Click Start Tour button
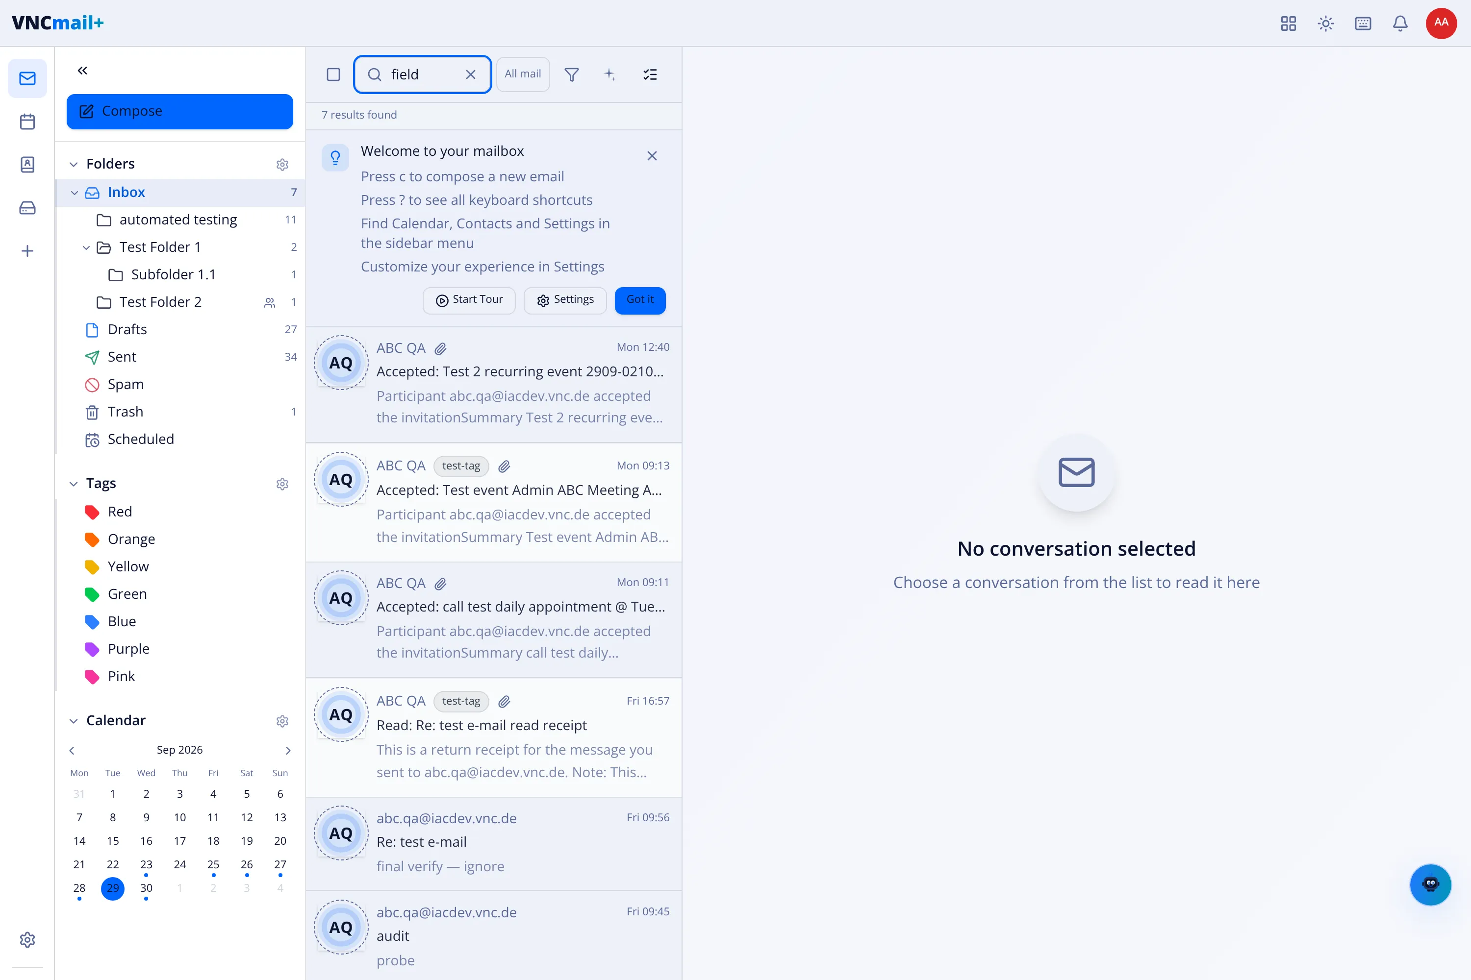This screenshot has width=1471, height=980. pos(469,300)
